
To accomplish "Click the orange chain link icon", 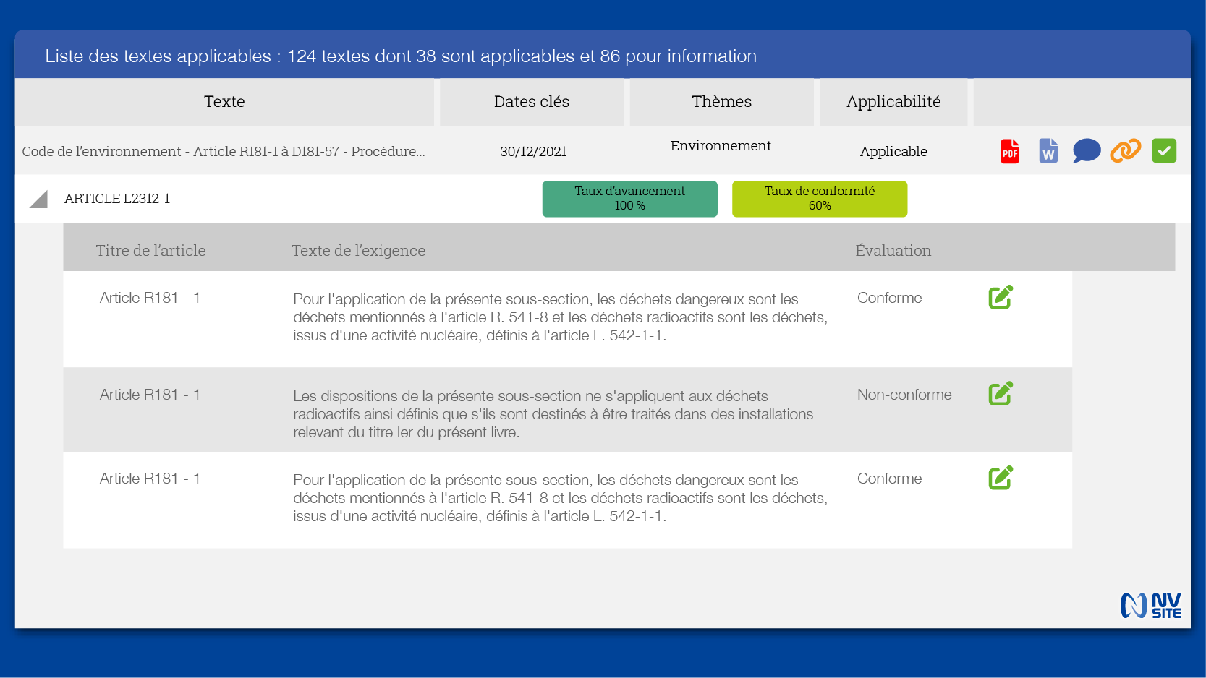I will [1126, 150].
